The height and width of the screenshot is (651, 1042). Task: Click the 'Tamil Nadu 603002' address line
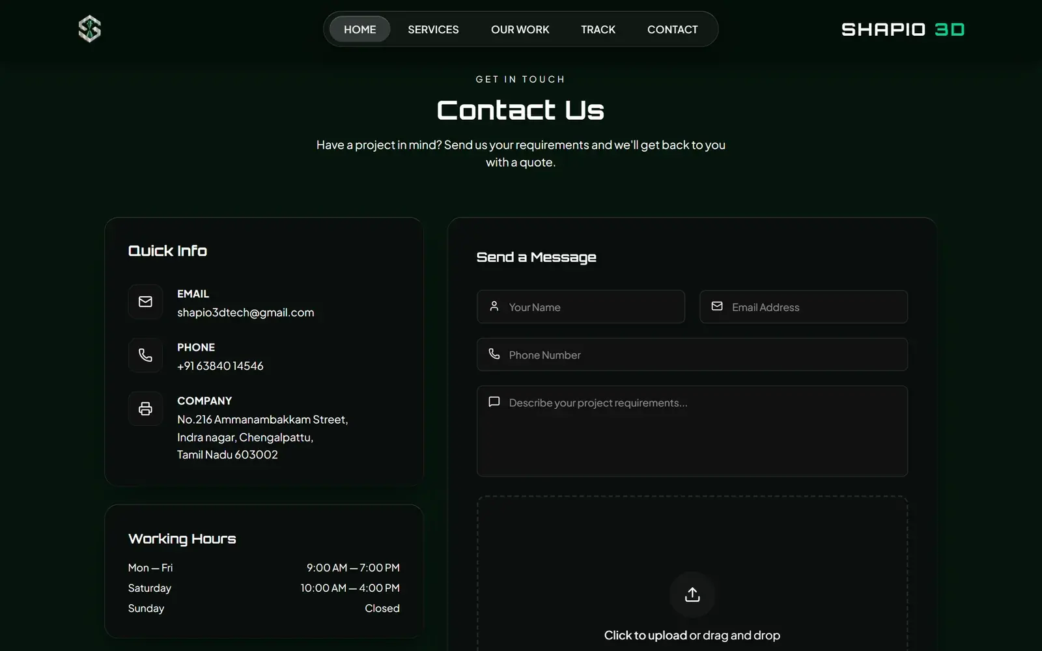[227, 454]
